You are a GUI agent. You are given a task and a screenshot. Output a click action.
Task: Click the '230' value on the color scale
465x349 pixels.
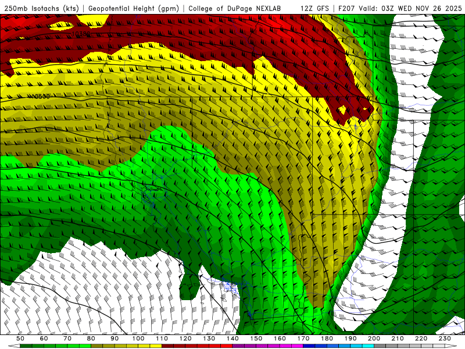pos(445,339)
